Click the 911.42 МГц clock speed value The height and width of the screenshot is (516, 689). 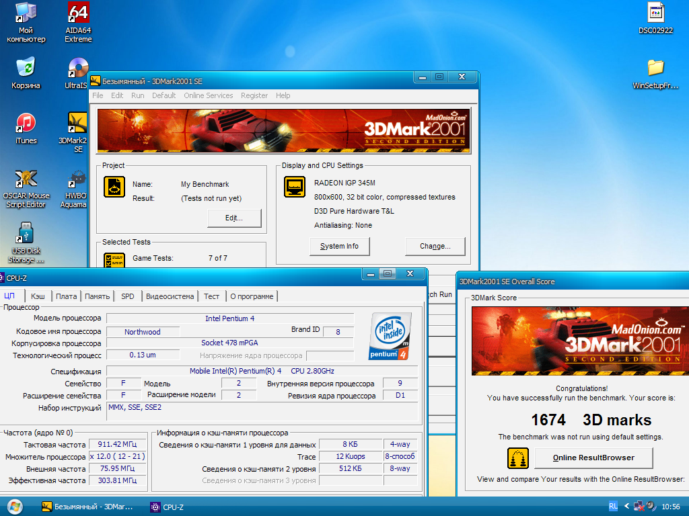(117, 444)
